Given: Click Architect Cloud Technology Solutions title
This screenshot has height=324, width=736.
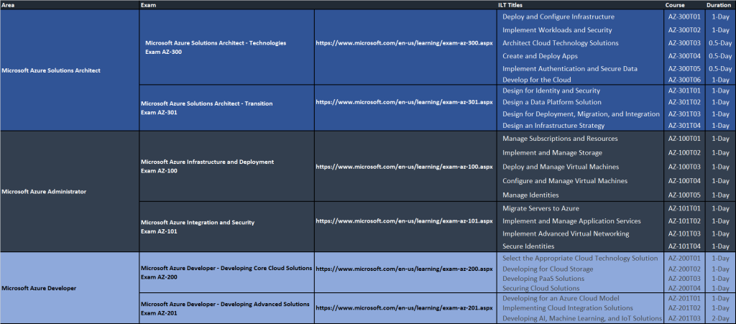Looking at the screenshot, I should click(561, 42).
